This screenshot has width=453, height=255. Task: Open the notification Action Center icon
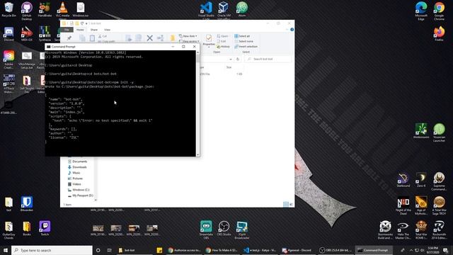click(x=445, y=250)
